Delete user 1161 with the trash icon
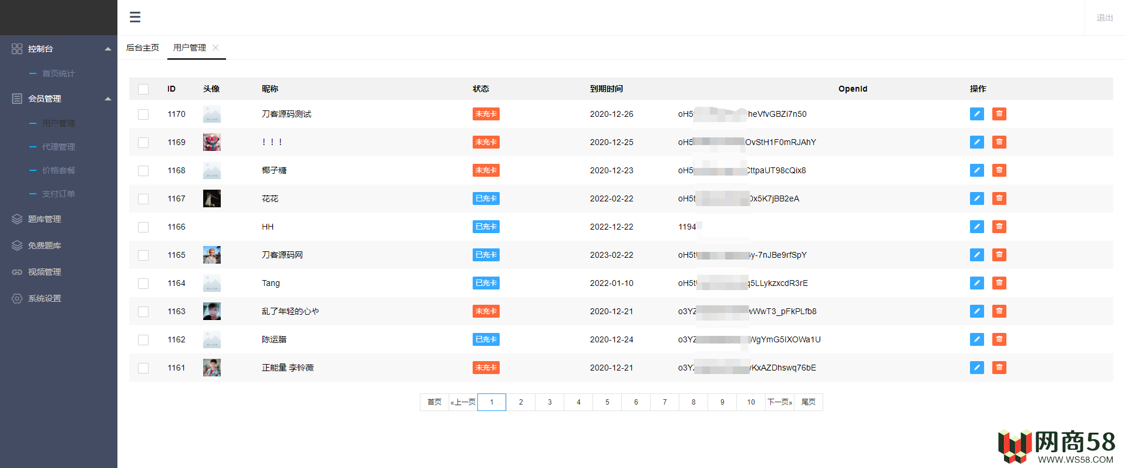Viewport: 1125px width, 468px height. click(999, 368)
